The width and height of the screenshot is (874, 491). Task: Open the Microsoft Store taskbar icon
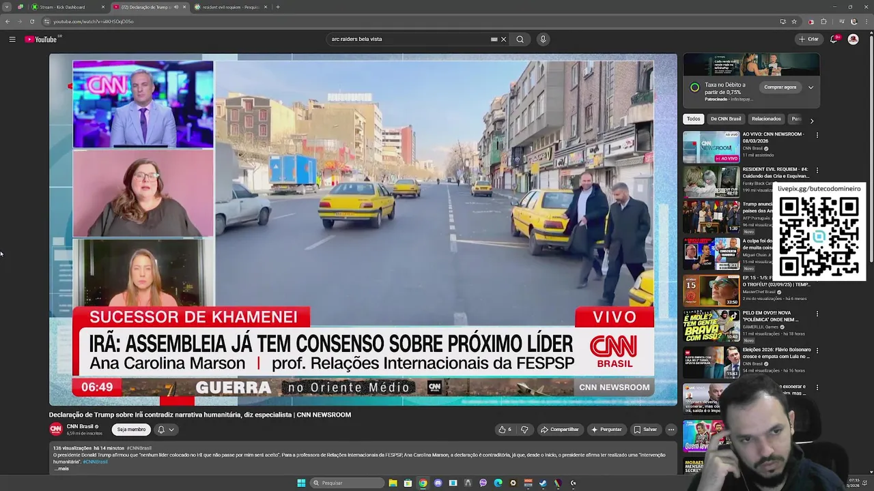(408, 483)
